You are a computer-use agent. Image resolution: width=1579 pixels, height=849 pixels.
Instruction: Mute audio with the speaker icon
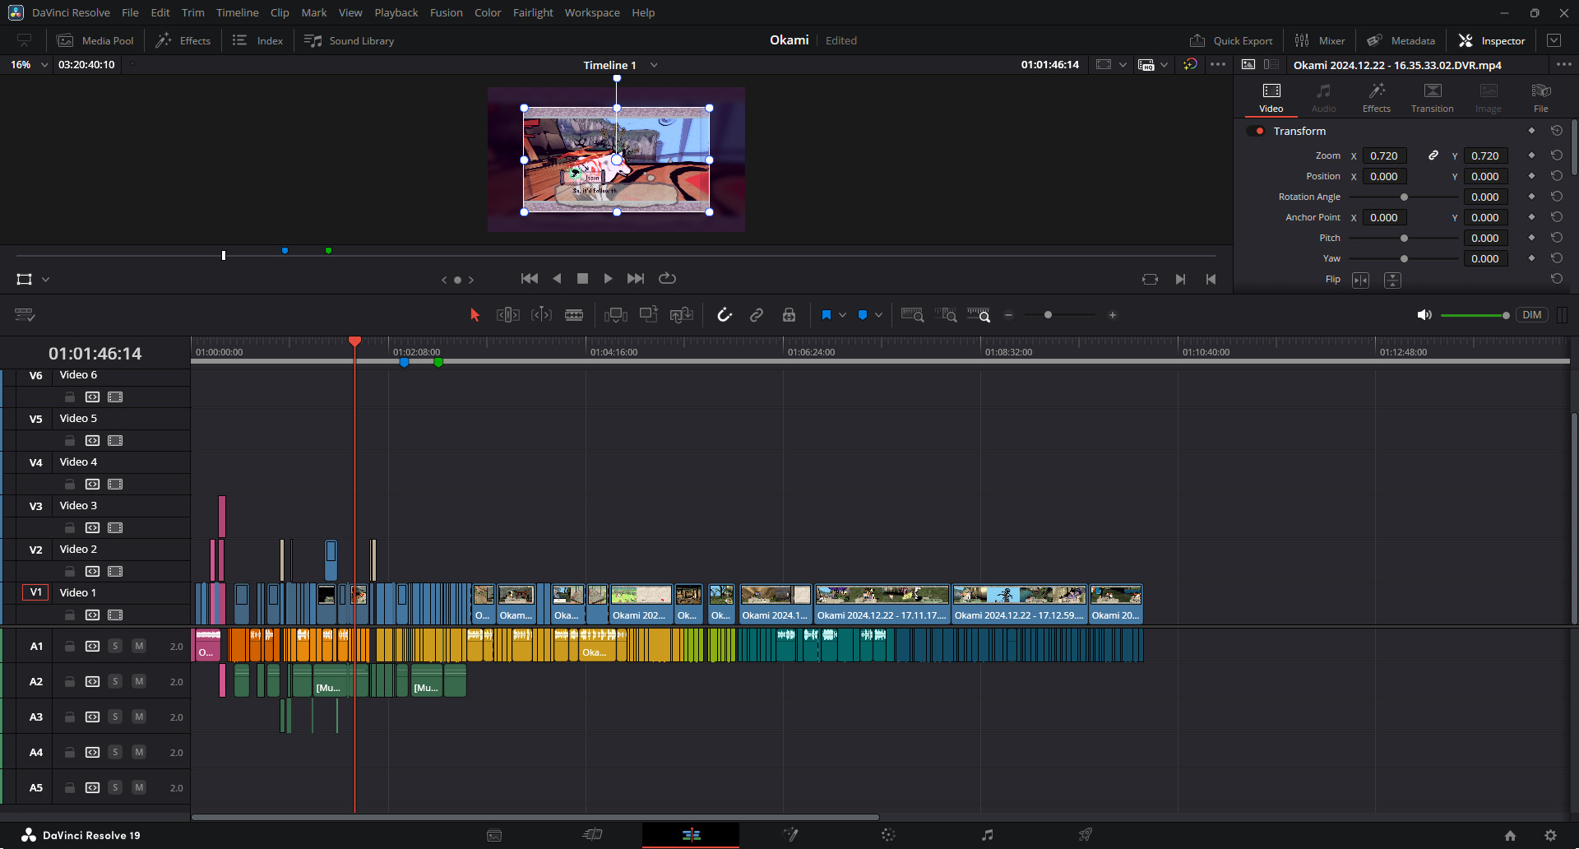click(1424, 315)
